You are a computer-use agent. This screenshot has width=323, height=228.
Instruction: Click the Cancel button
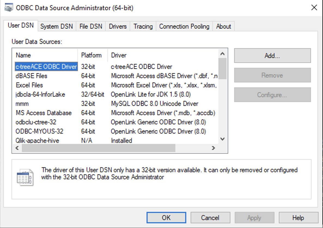pyautogui.click(x=210, y=217)
